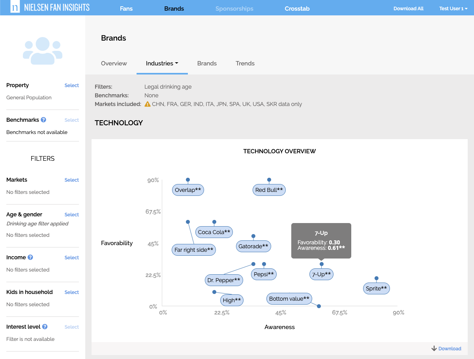The image size is (474, 359).
Task: Click Download All in the top bar
Action: tap(408, 8)
